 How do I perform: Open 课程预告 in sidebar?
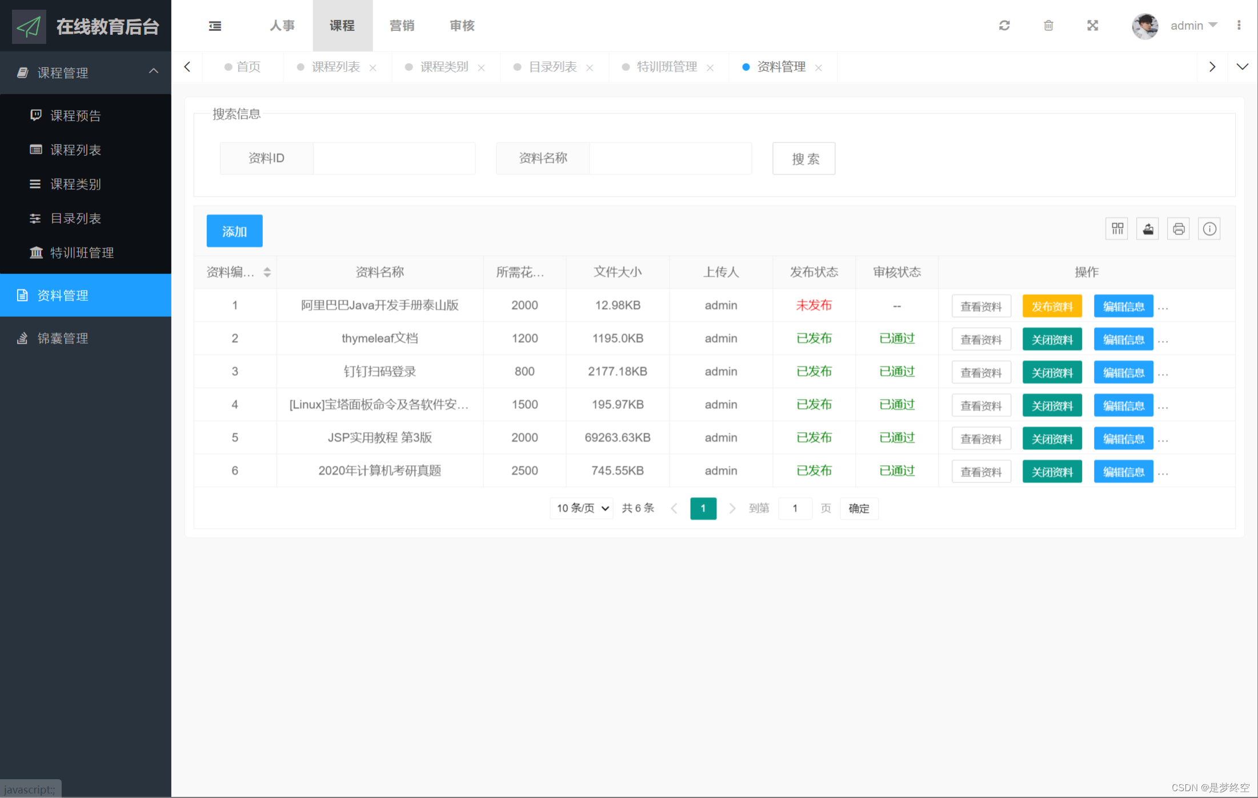86,115
